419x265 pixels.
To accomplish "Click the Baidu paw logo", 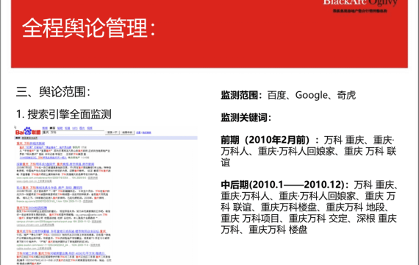I will [28, 130].
